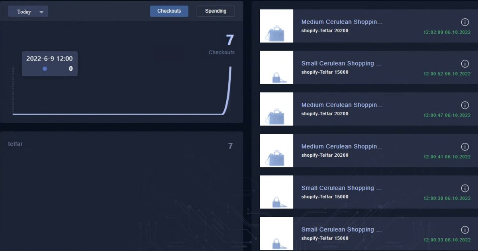This screenshot has height=251, width=478.
Task: Click bag thumbnail of 12:02:09 checkout
Action: 276,26
